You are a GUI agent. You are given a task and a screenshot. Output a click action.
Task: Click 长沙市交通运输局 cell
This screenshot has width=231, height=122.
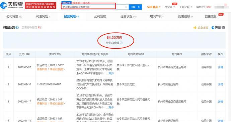pyautogui.click(x=168, y=84)
